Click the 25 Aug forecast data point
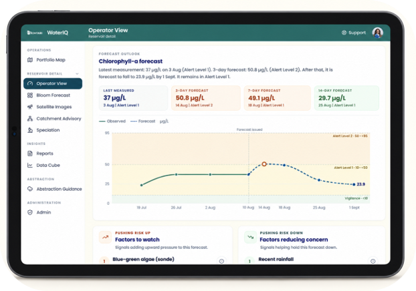Screen dimensions: 416x291 (319, 180)
